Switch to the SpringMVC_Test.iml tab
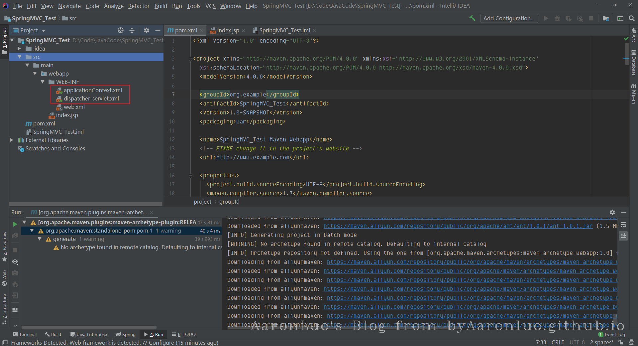This screenshot has height=346, width=638. (x=284, y=30)
